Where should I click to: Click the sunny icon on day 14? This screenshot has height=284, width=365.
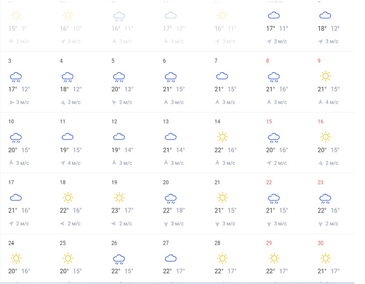tap(222, 137)
